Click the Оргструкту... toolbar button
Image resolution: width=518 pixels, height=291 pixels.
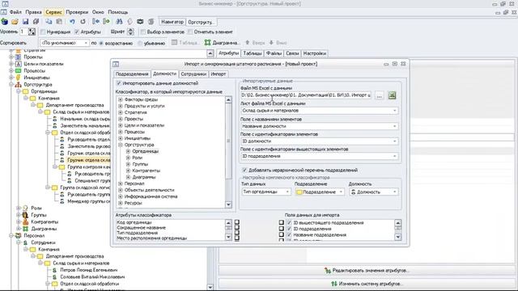(201, 22)
